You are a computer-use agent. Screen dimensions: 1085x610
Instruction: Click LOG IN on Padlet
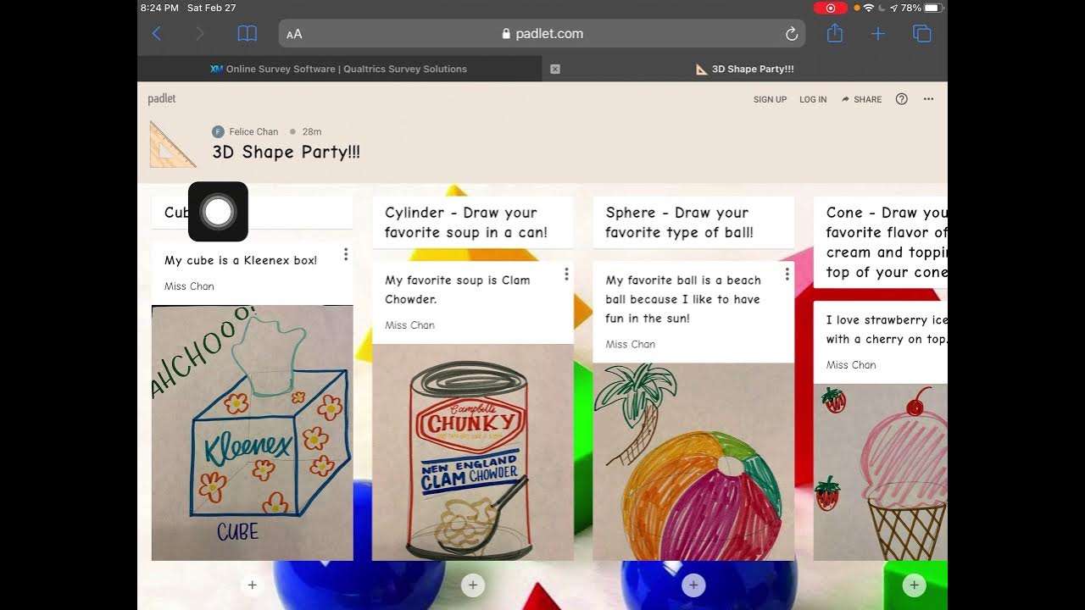(813, 100)
